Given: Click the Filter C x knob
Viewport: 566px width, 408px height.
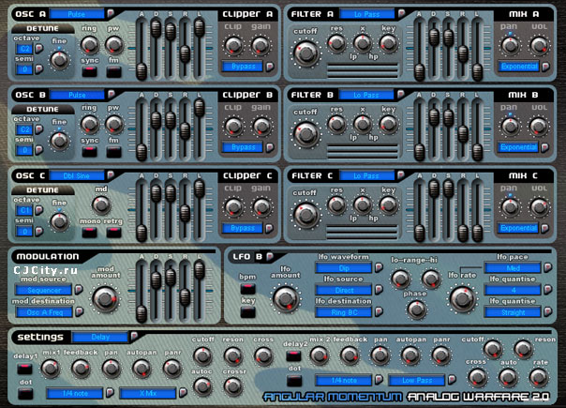Looking at the screenshot, I should 363,204.
